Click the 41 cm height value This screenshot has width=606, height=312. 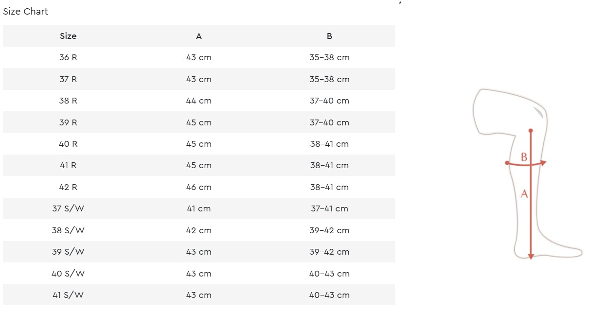click(x=199, y=208)
